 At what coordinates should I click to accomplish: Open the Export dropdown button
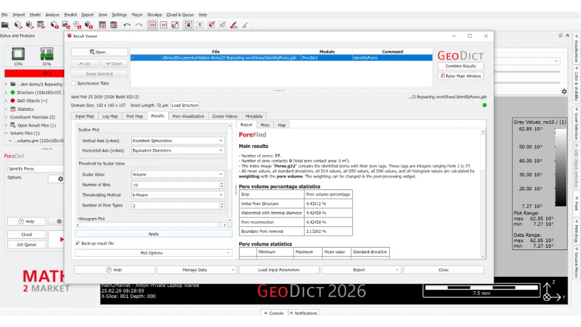(x=361, y=270)
